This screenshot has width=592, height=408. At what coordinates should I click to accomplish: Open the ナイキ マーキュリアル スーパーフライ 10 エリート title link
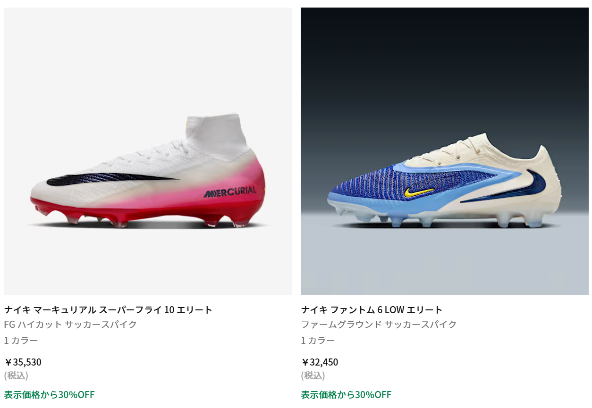click(108, 310)
